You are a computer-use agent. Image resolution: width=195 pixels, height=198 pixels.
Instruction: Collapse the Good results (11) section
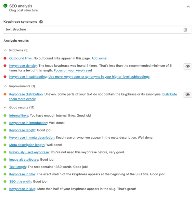[5, 107]
